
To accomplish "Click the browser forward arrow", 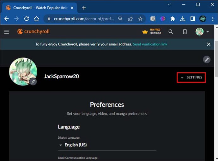I will [x=16, y=19].
